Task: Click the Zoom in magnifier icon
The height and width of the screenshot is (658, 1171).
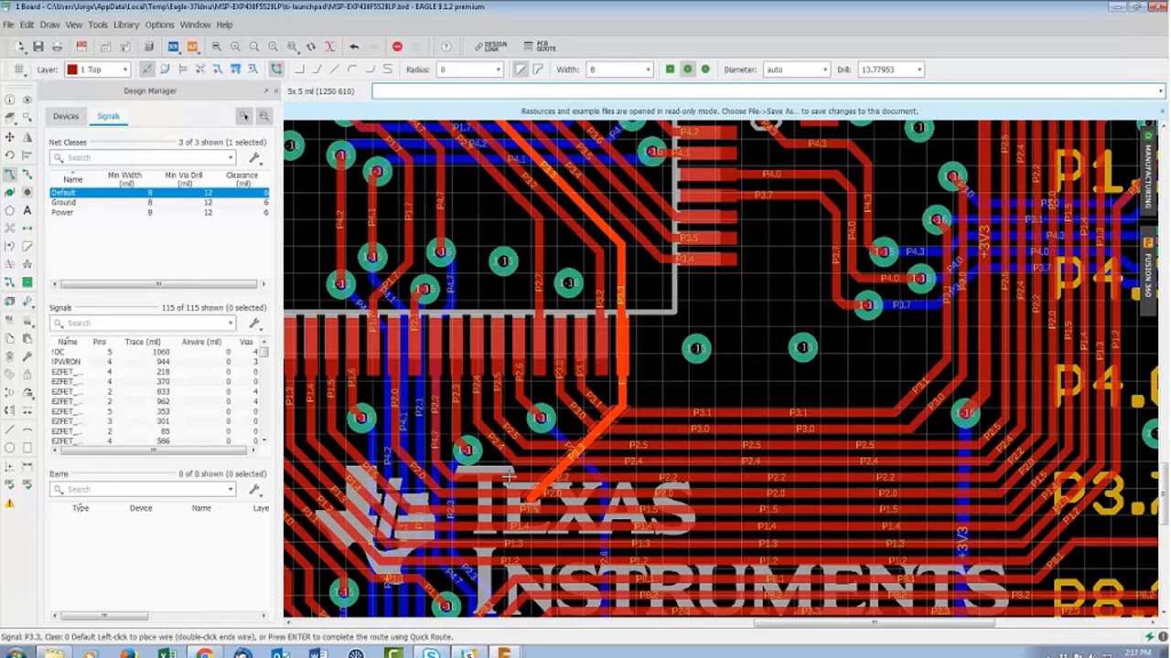Action: click(x=235, y=47)
